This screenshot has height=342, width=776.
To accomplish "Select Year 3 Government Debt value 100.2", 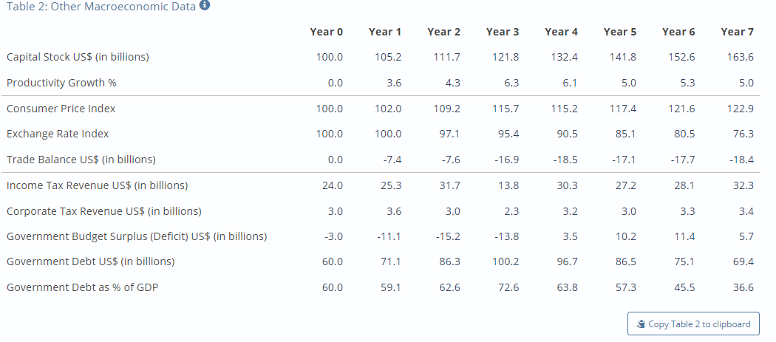I will click(506, 261).
